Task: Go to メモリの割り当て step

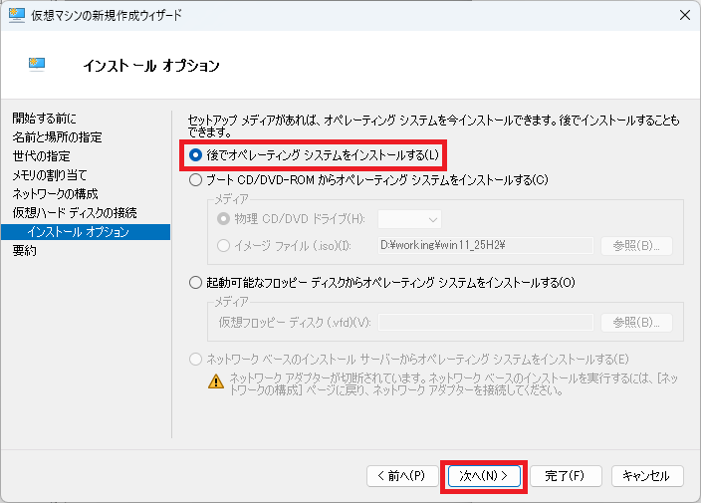Action: coord(50,175)
